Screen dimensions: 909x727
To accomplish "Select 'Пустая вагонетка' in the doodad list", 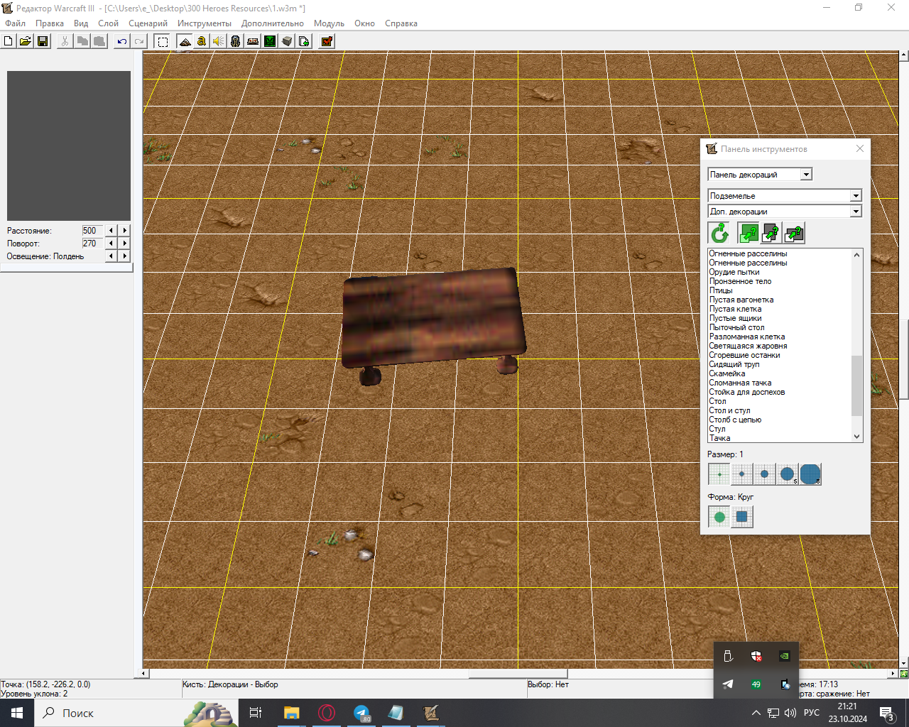I will click(x=741, y=300).
